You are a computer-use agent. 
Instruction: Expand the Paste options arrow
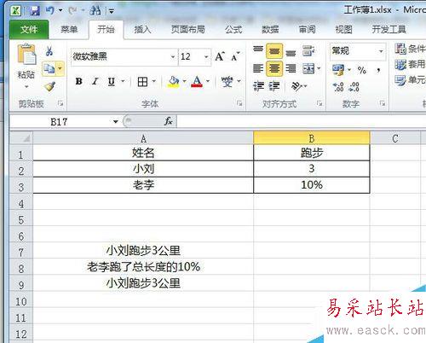pyautogui.click(x=26, y=86)
